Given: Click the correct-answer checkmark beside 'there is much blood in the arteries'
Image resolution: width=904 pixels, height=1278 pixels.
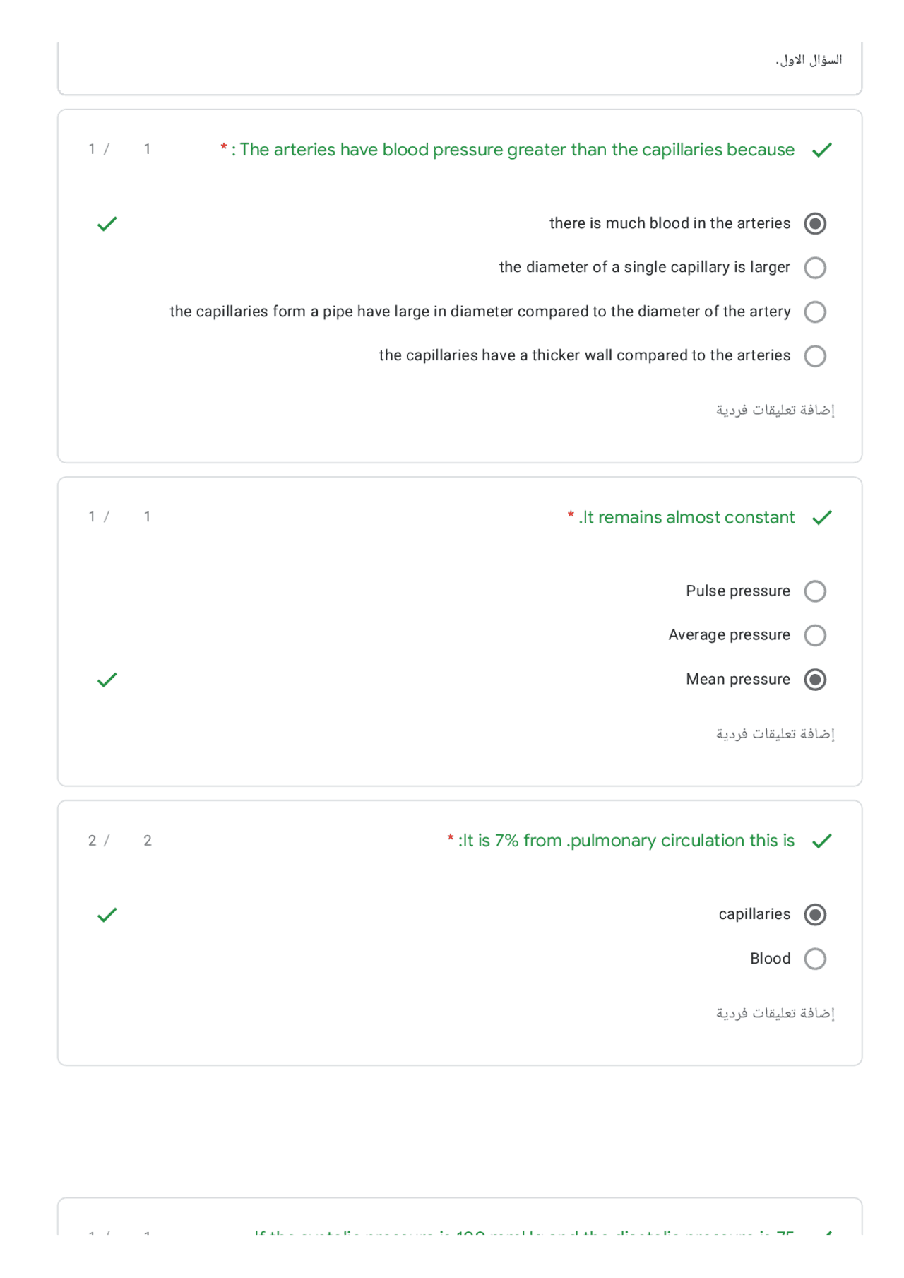Looking at the screenshot, I should point(106,224).
